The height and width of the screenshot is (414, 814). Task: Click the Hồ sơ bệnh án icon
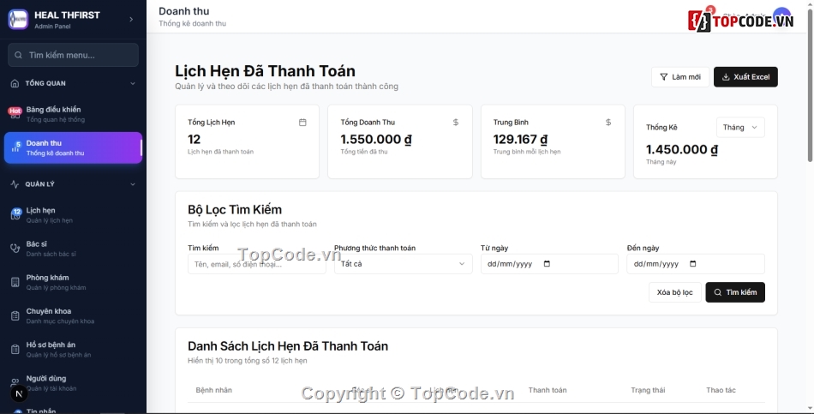[15, 349]
